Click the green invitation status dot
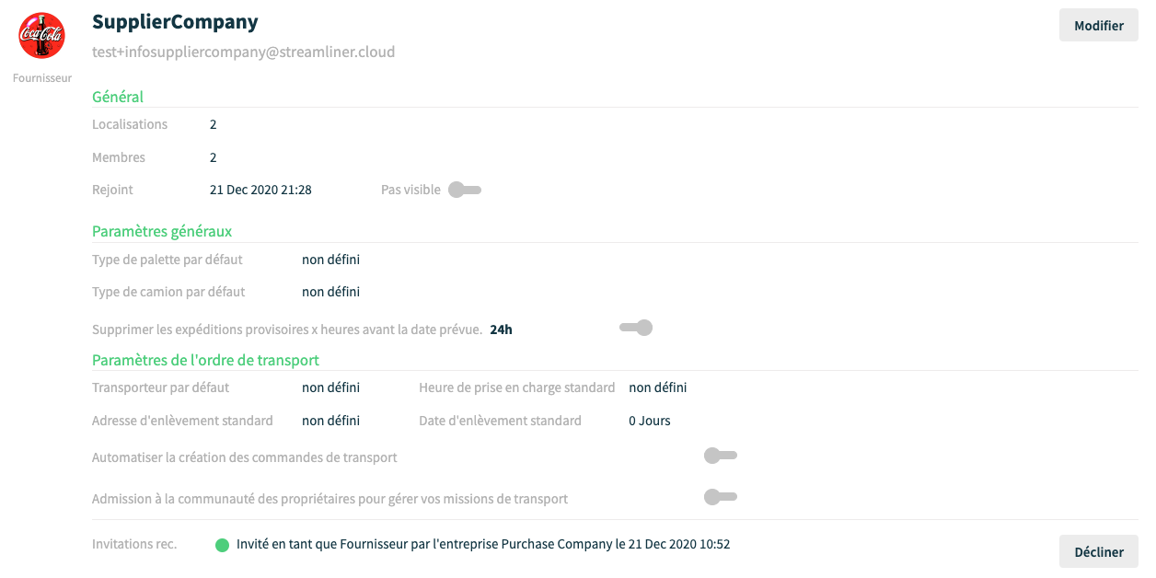1156x578 pixels. (222, 545)
